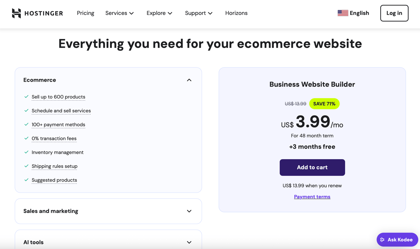Click the Add to cart button
The image size is (420, 249).
312,167
